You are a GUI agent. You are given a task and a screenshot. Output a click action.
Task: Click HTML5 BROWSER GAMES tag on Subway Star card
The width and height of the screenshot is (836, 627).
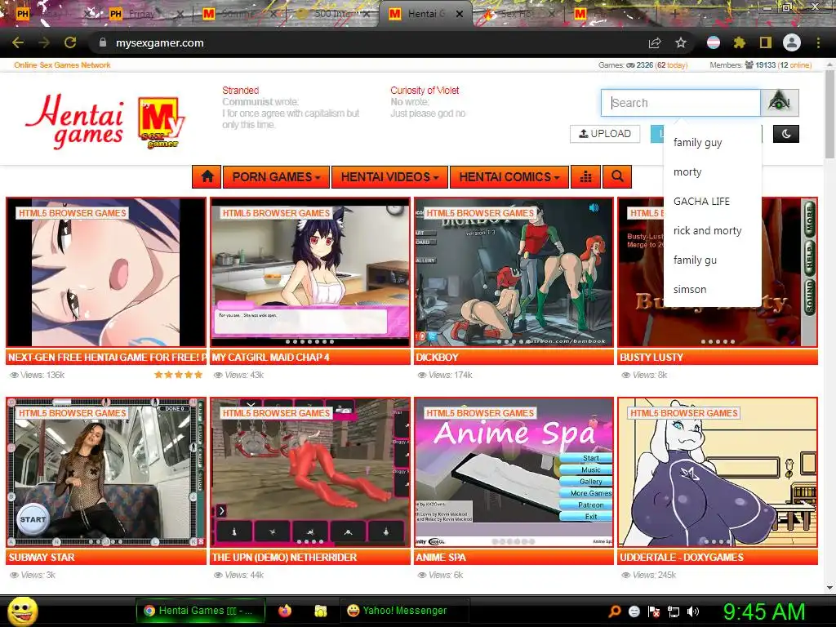pos(73,412)
